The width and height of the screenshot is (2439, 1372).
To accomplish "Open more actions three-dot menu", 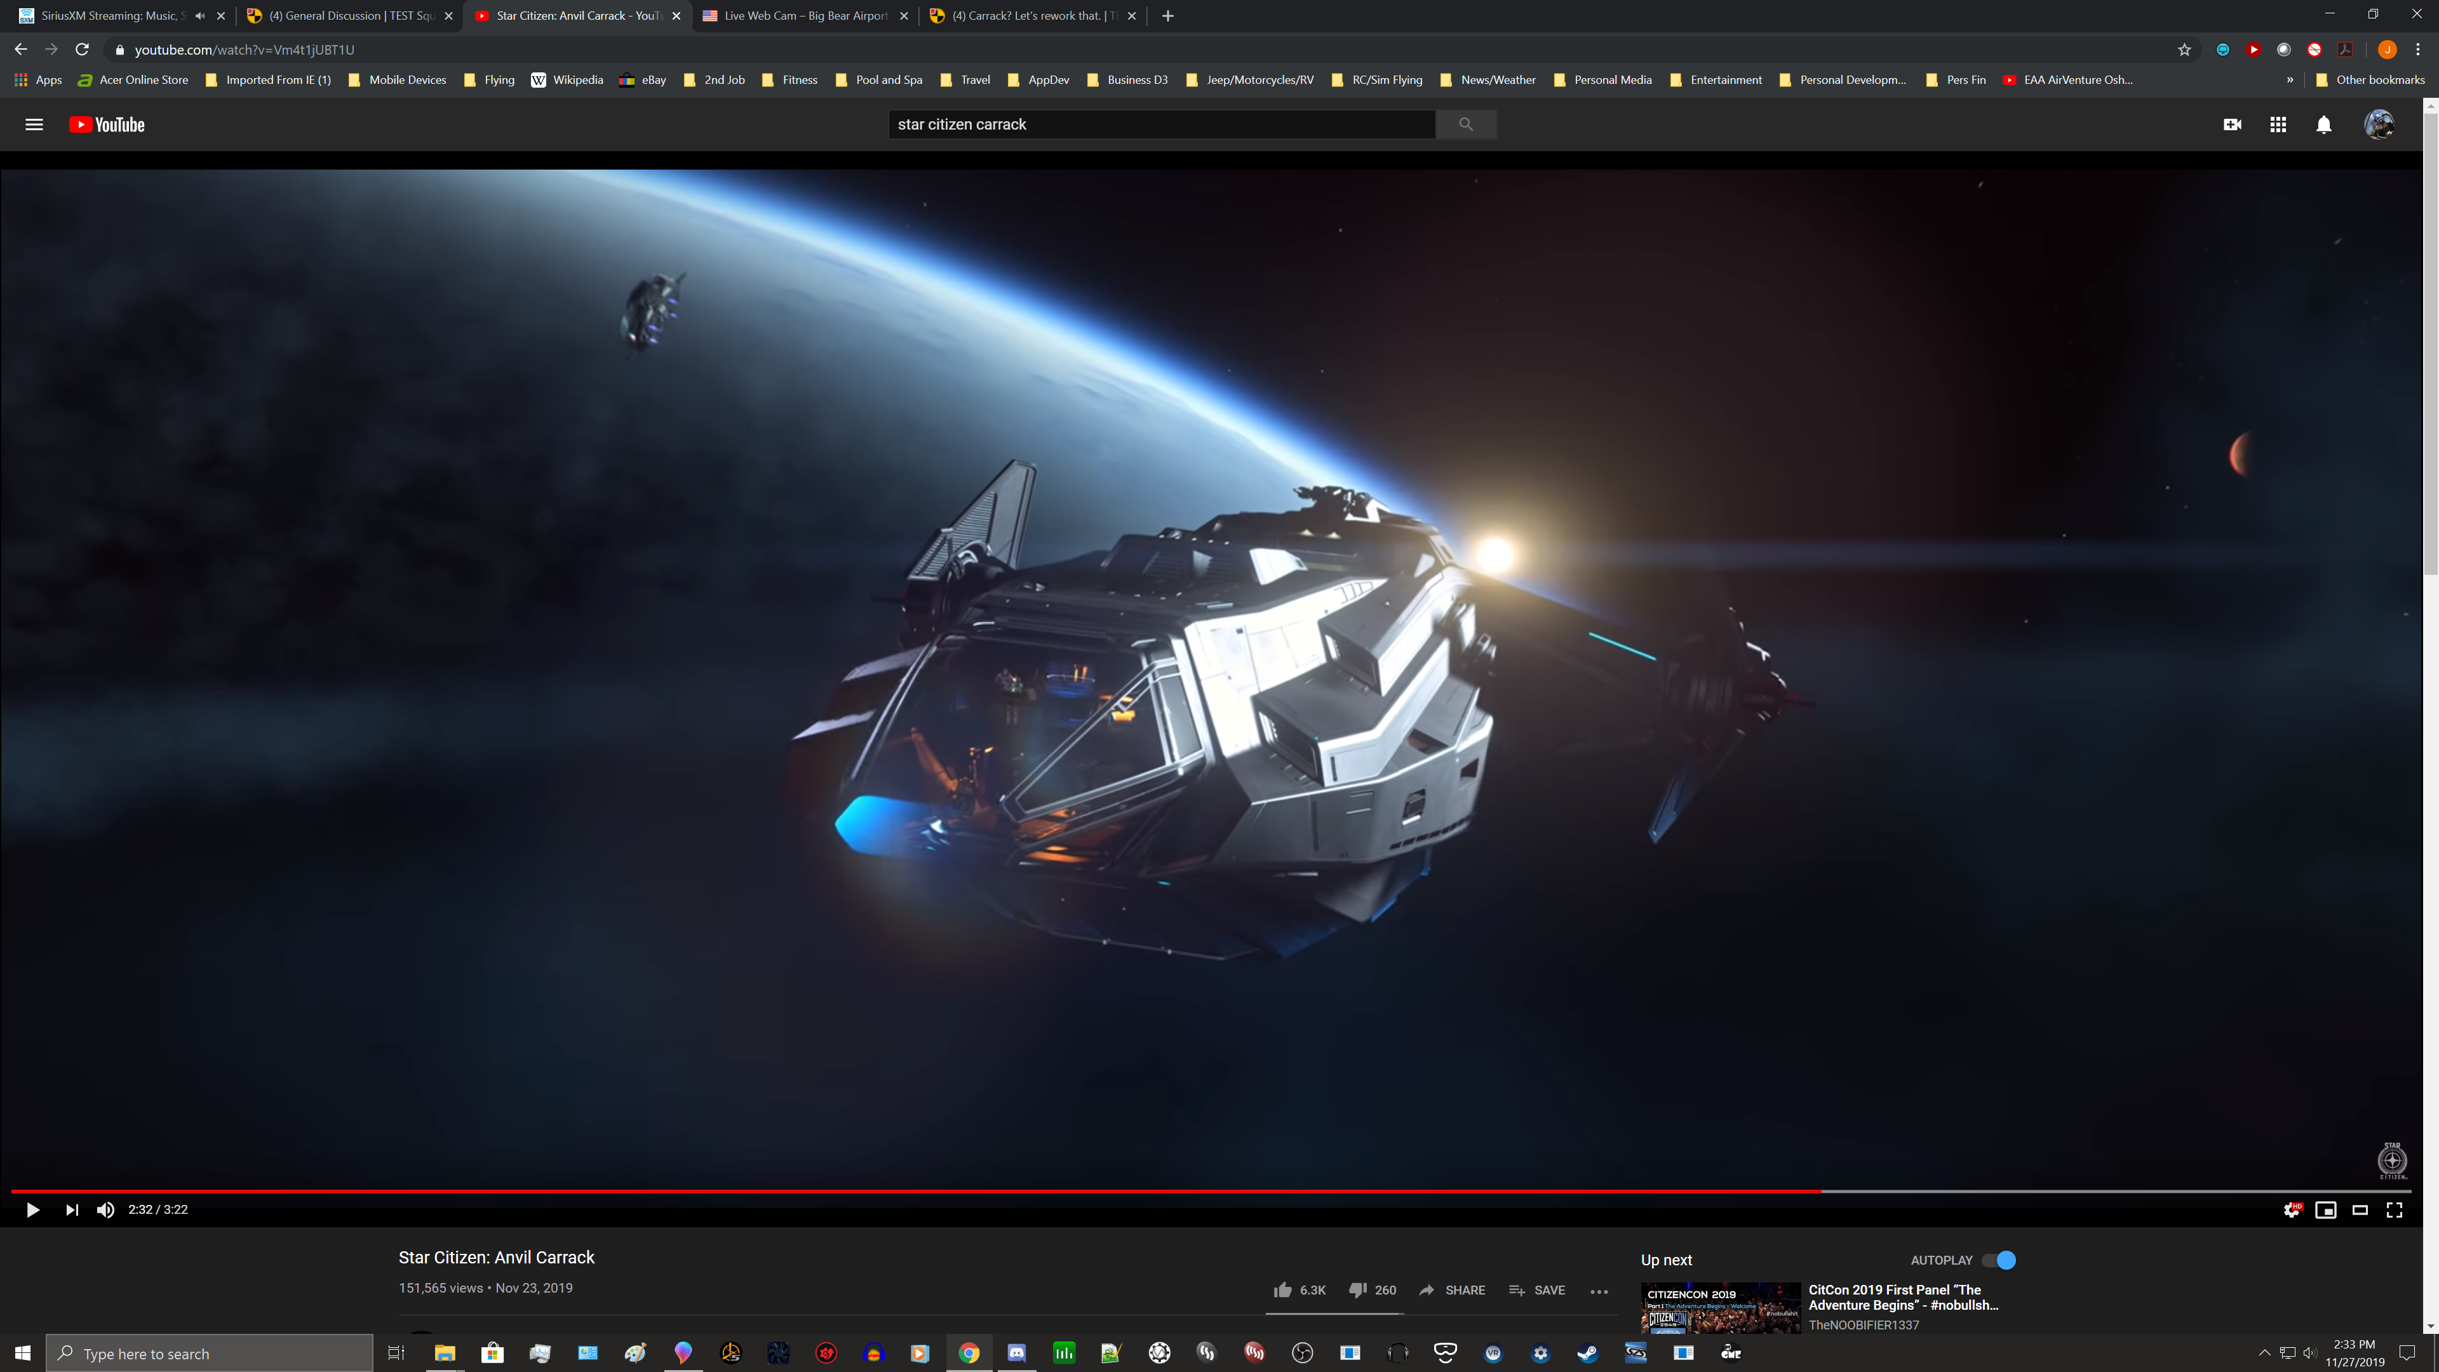I will click(1599, 1291).
